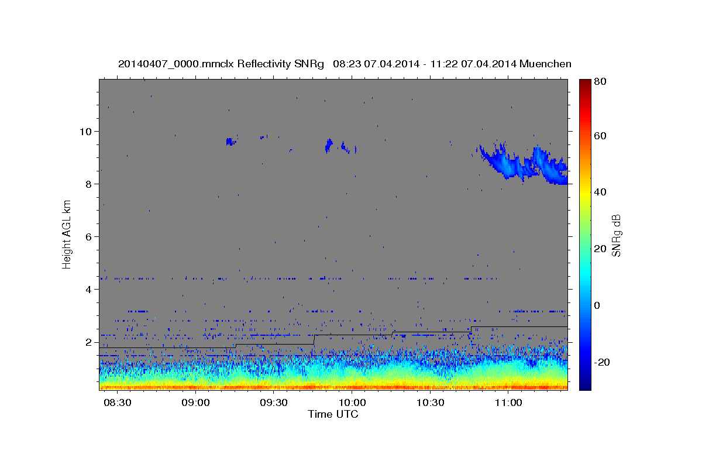This screenshot has width=702, height=468.
Task: Click the red near-ground reflectivity band
Action: pyautogui.click(x=333, y=387)
